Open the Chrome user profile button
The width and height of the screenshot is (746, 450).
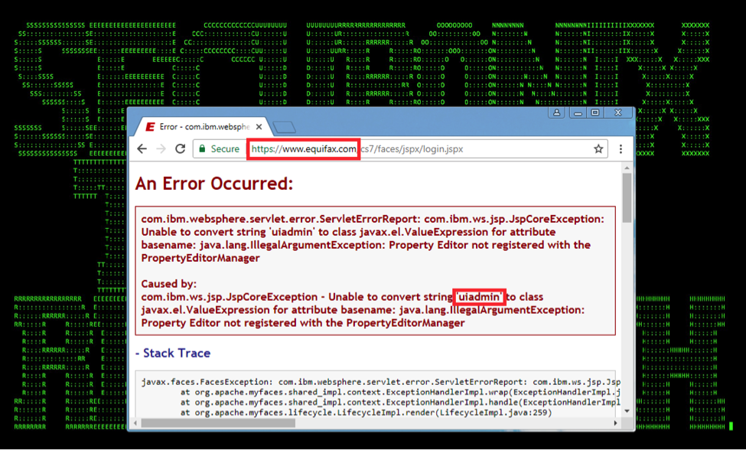click(556, 113)
